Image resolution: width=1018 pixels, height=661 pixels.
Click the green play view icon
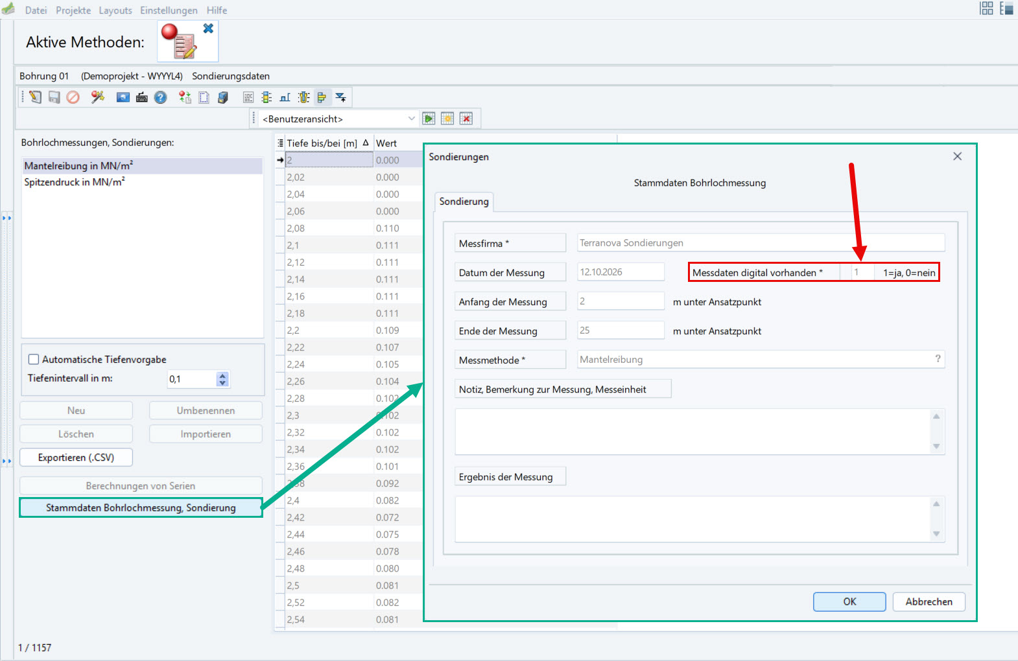[x=429, y=119]
